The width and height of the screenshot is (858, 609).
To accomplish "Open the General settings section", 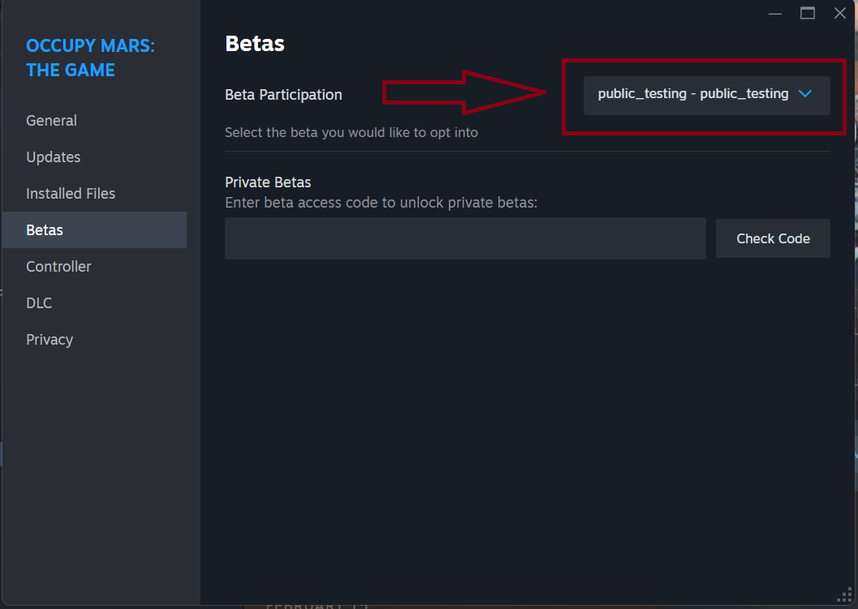I will 51,120.
